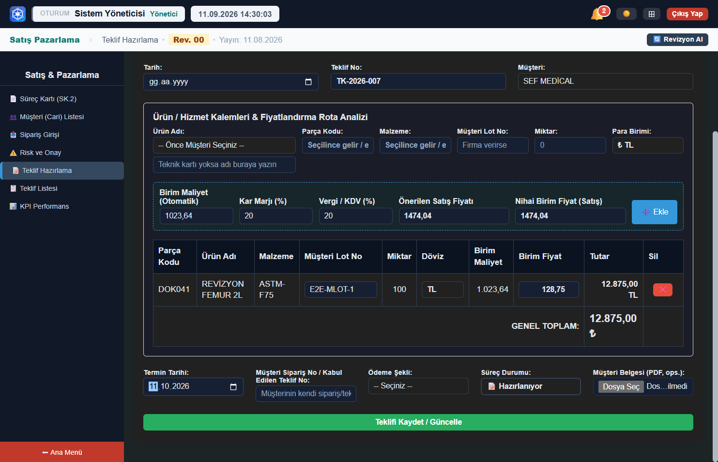Click the Dosya Seç file button
The height and width of the screenshot is (462, 718).
point(621,386)
